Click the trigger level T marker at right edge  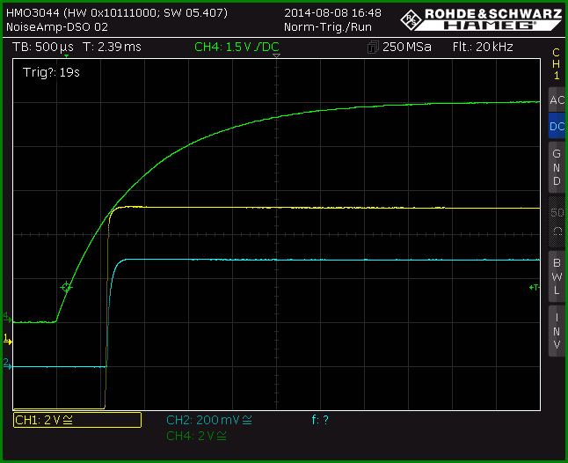[535, 287]
